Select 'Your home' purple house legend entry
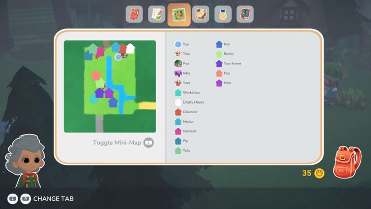Screen dimensions: 371x209 point(219,63)
